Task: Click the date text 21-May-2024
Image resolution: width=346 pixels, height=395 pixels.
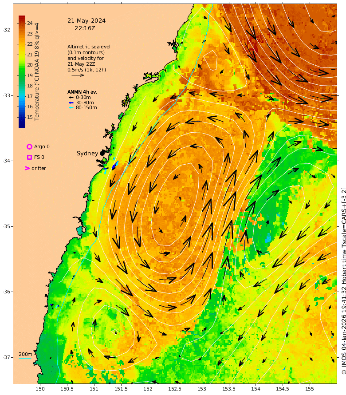Action: click(86, 21)
